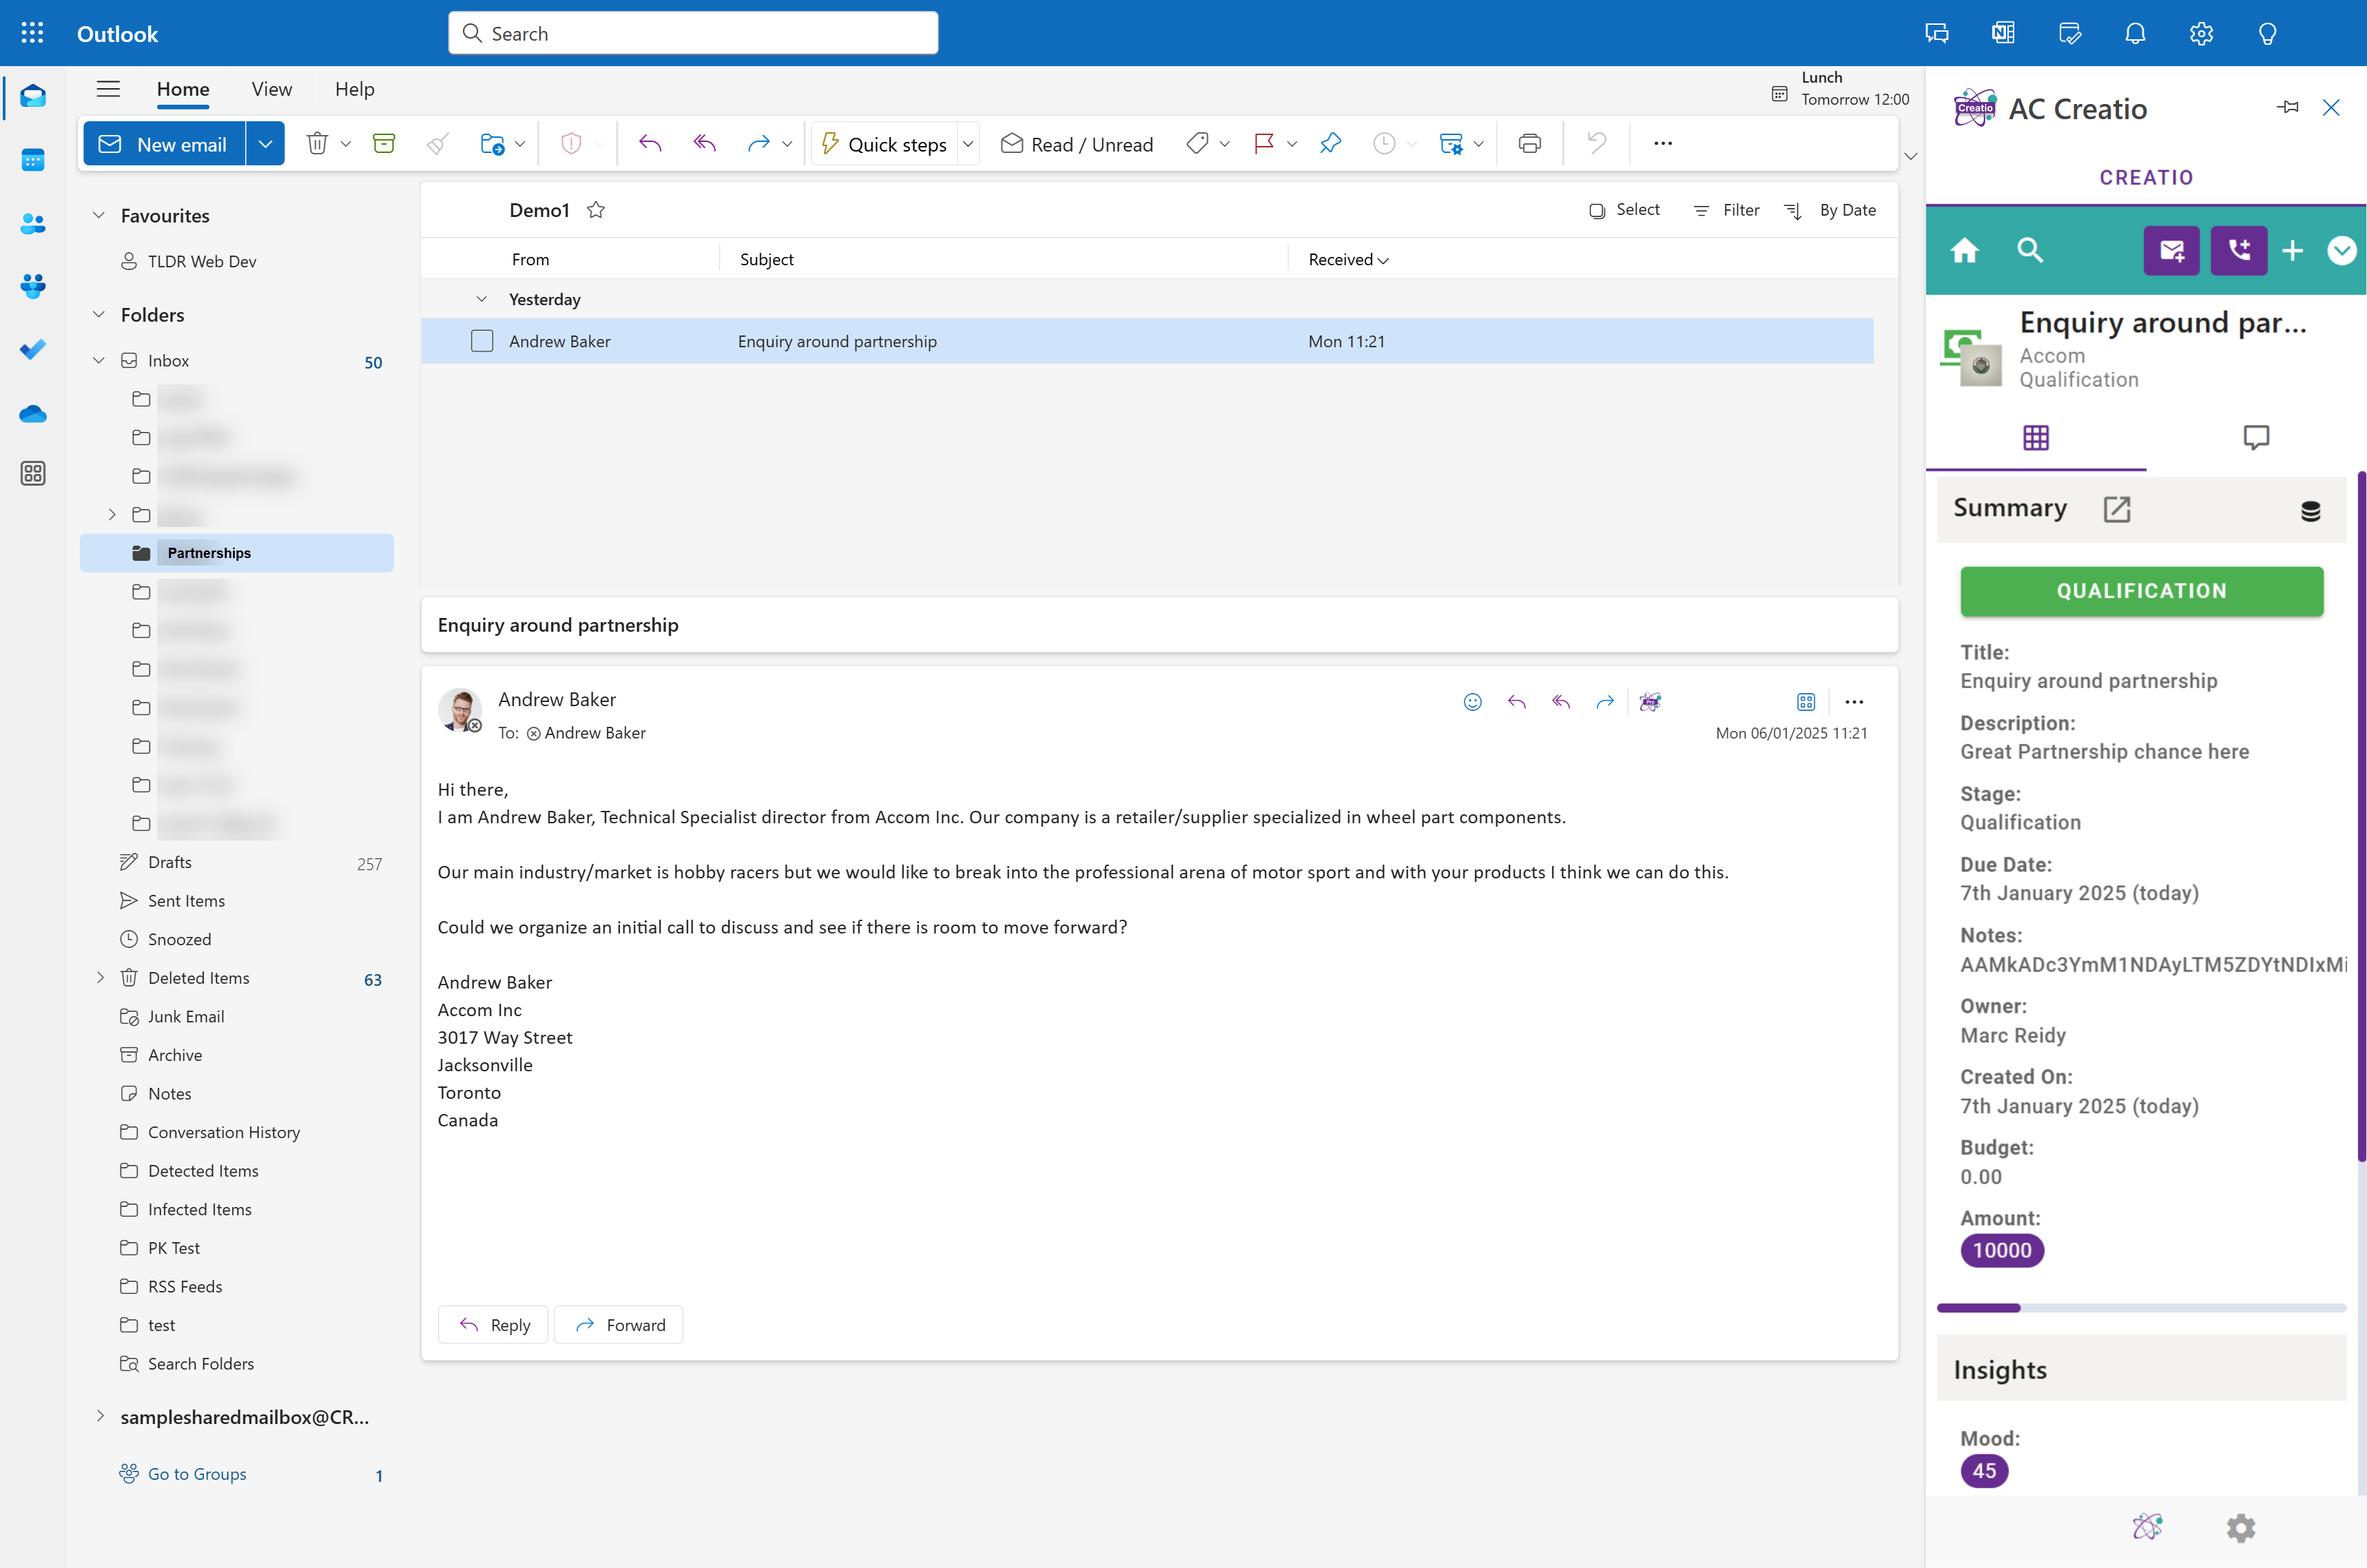This screenshot has width=2367, height=1568.
Task: Open Creatio add-in from message header
Action: (x=1650, y=702)
